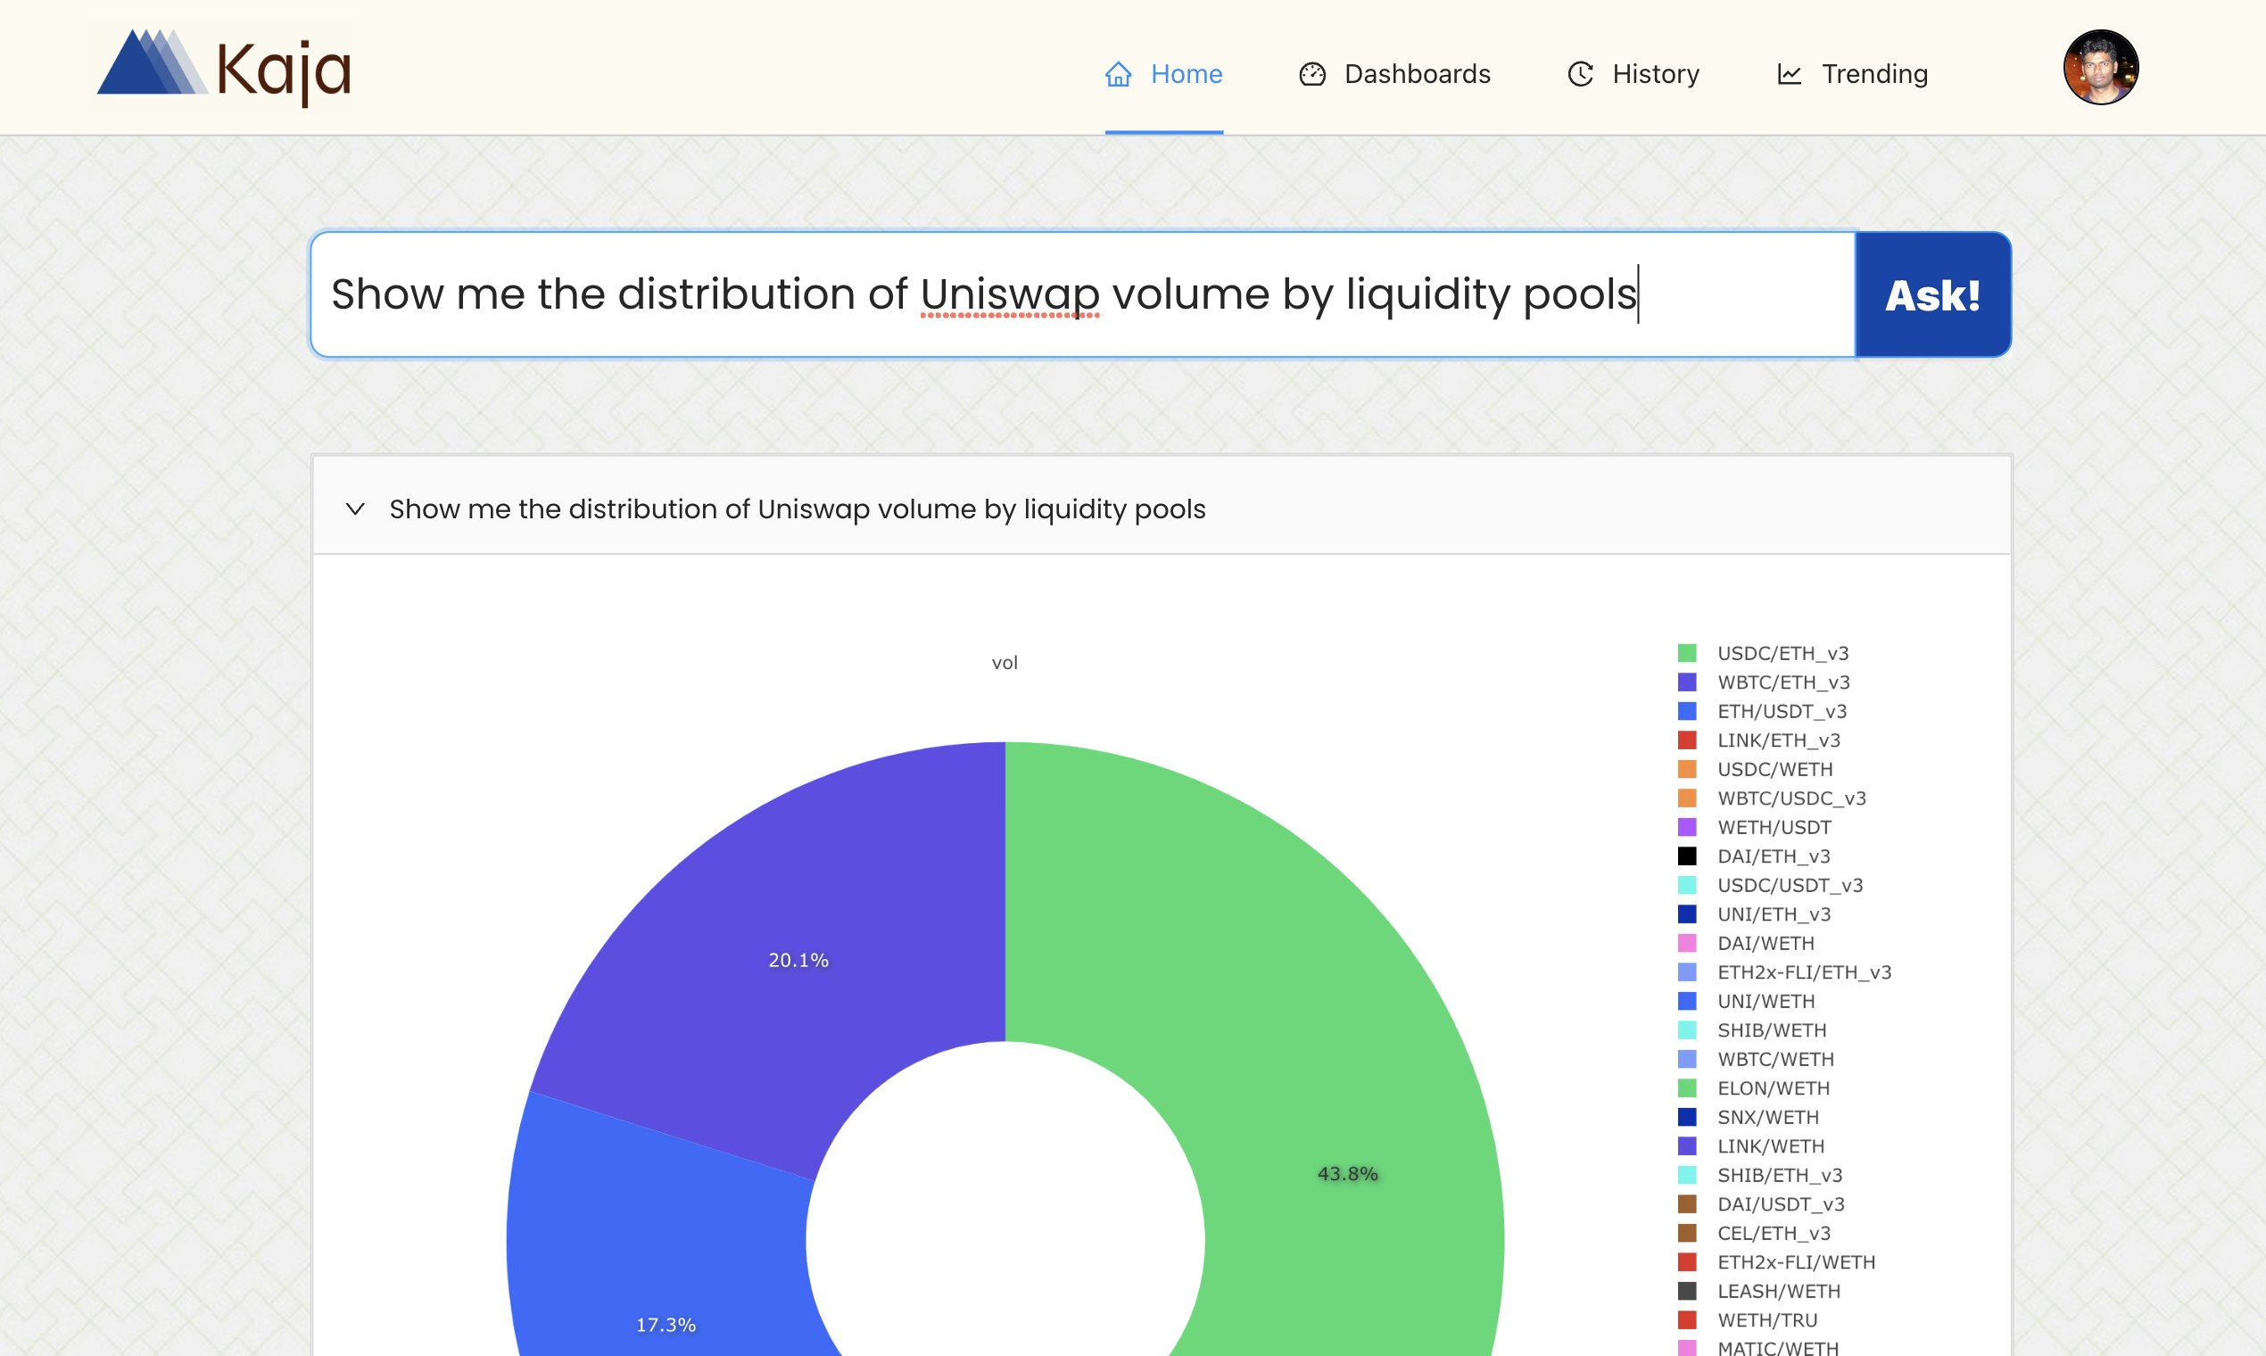Toggle ETH/USDT_v3 blue legend swatch

pos(1687,711)
